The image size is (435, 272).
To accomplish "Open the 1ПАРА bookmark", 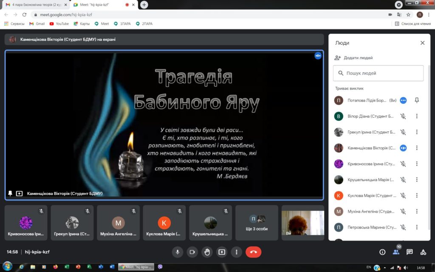I will coord(122,24).
